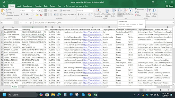Select the Austin sheet tab

pyautogui.click(x=14, y=87)
